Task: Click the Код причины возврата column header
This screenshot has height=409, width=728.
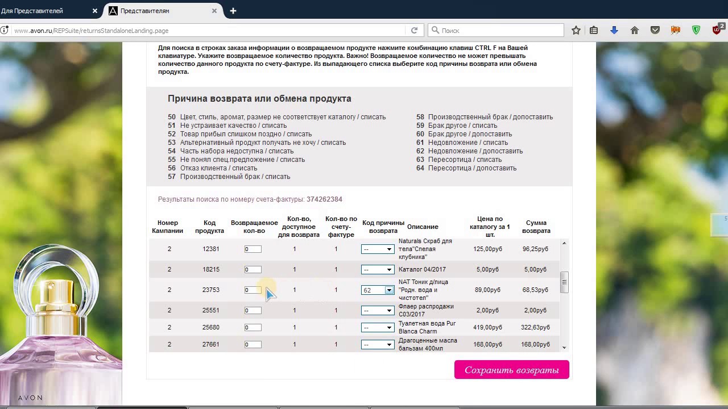Action: [x=383, y=227]
